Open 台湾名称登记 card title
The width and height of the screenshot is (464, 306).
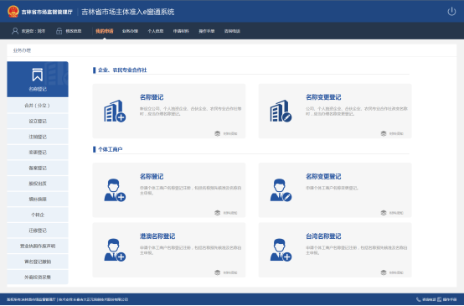pyautogui.click(x=323, y=236)
